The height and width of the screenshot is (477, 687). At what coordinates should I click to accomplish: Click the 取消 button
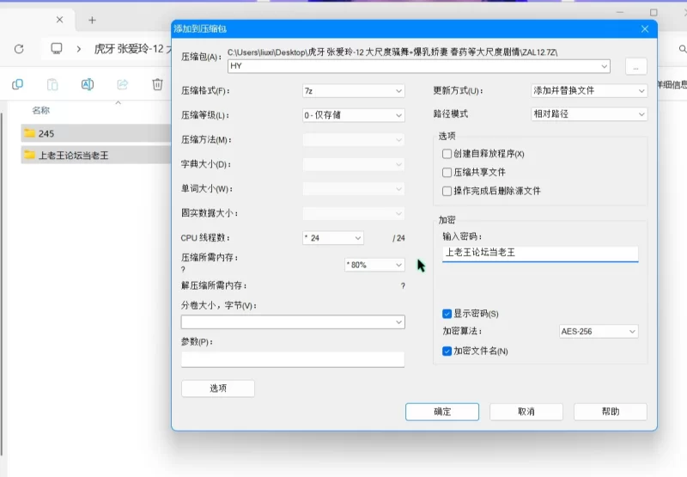[526, 412]
